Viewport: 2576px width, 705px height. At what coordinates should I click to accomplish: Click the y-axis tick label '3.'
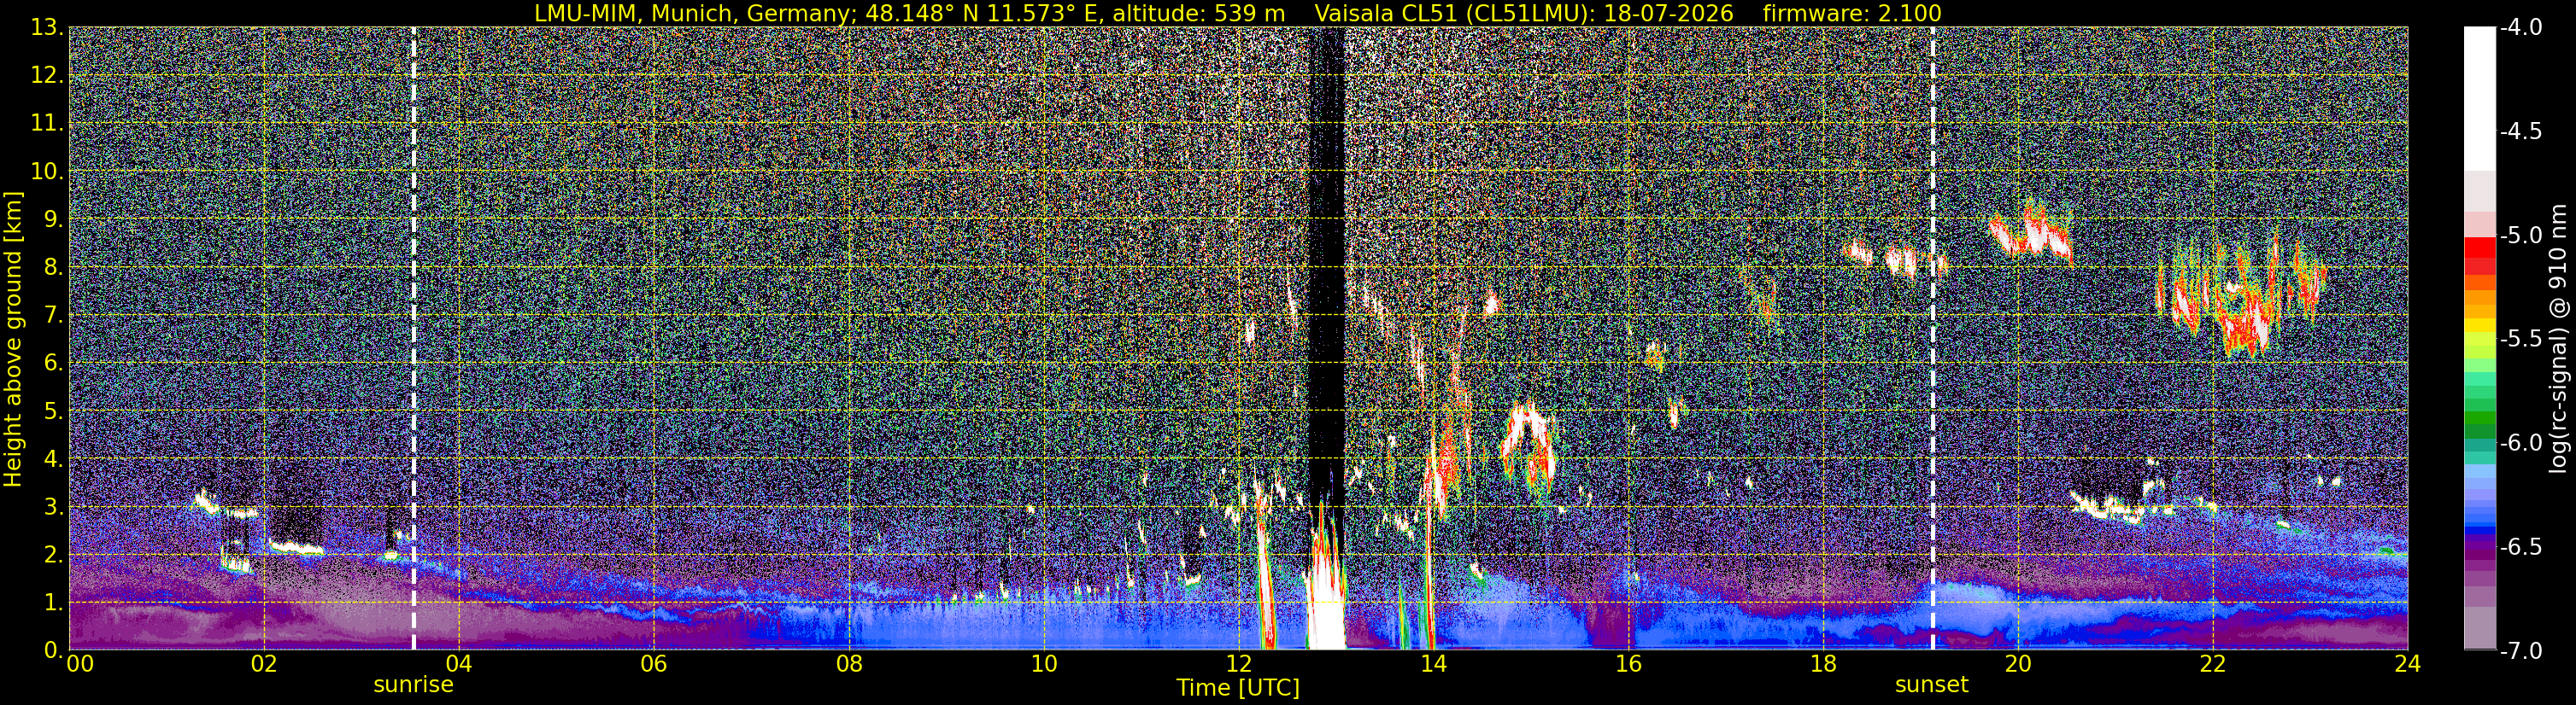coord(53,507)
